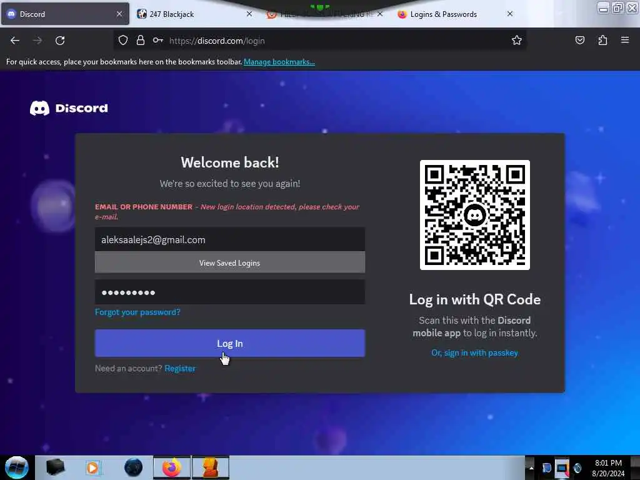Click View Saved Logins button

point(230,263)
